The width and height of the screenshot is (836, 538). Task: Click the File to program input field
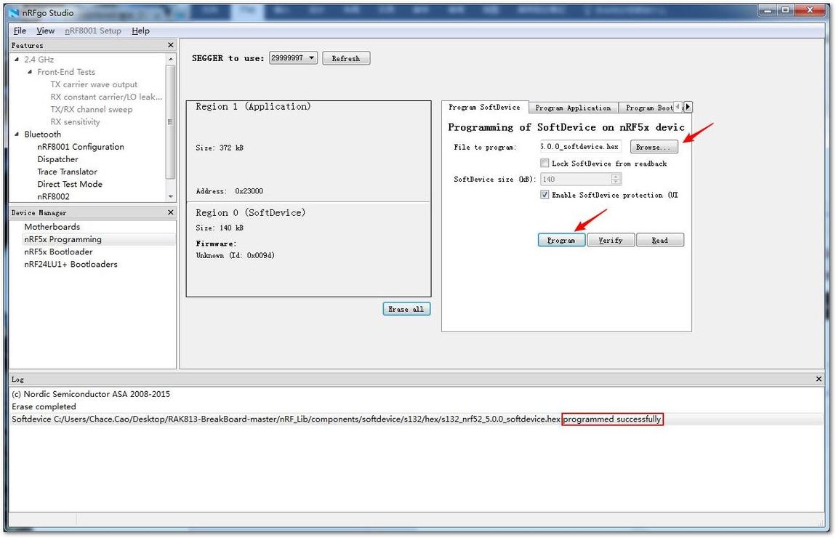point(581,147)
